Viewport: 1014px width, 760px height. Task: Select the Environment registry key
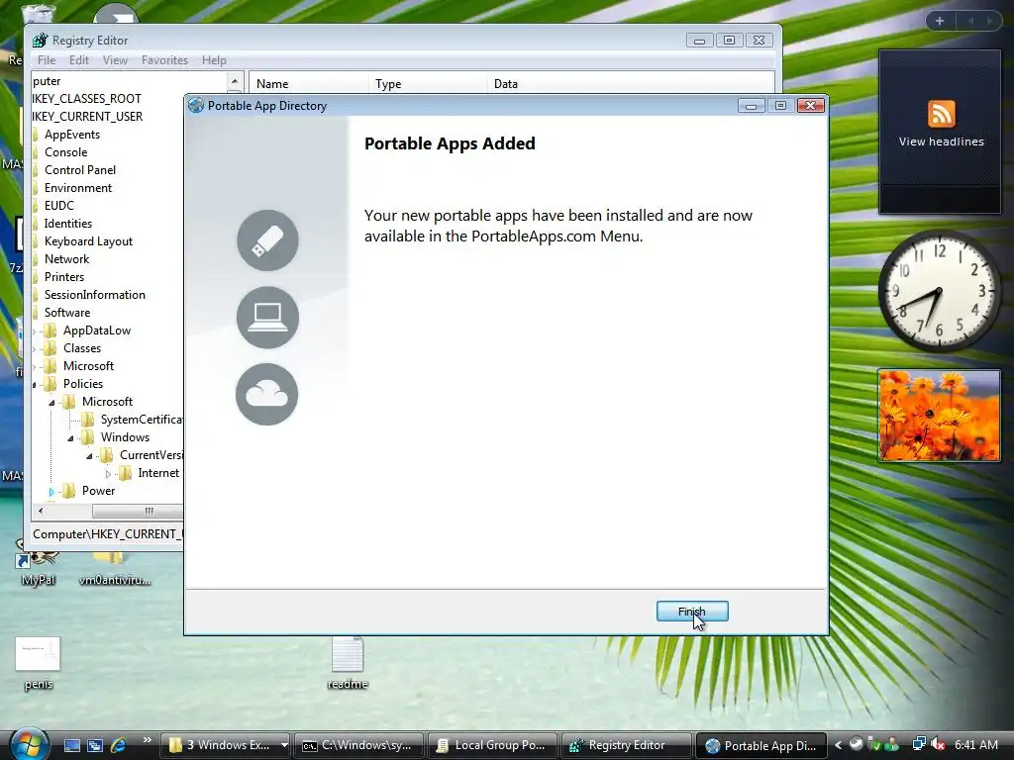(x=78, y=188)
